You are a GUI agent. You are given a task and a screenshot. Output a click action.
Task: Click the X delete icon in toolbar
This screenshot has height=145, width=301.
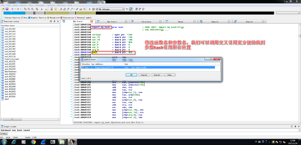pyautogui.click(x=84, y=9)
